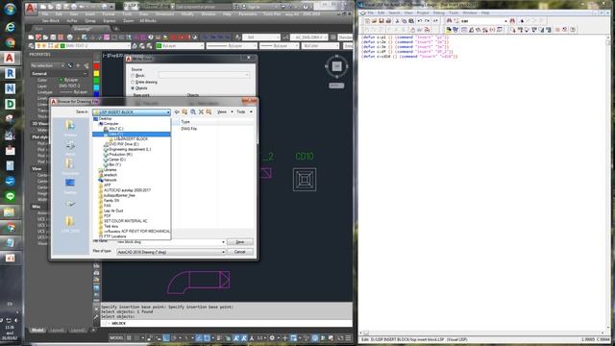The width and height of the screenshot is (615, 346).
Task: Click the Text Style icon beside the style dropdown
Action: click(237, 37)
